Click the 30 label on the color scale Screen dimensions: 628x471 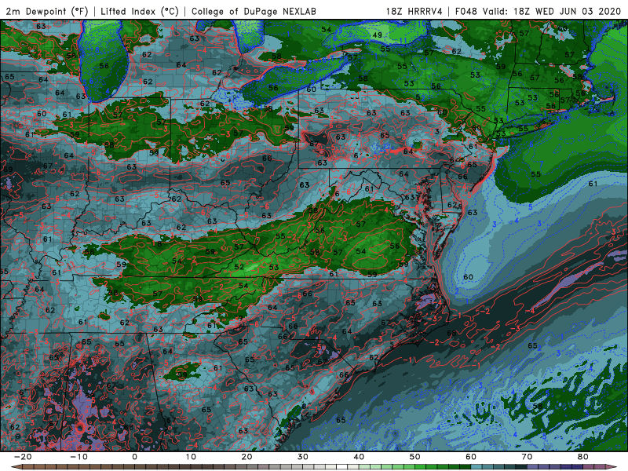coord(303,457)
